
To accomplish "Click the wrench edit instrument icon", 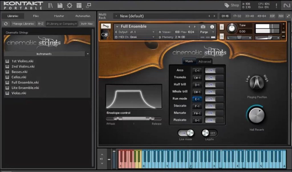I will pos(106,26).
